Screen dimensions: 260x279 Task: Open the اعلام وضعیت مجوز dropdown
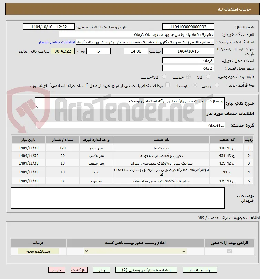tap(135, 251)
